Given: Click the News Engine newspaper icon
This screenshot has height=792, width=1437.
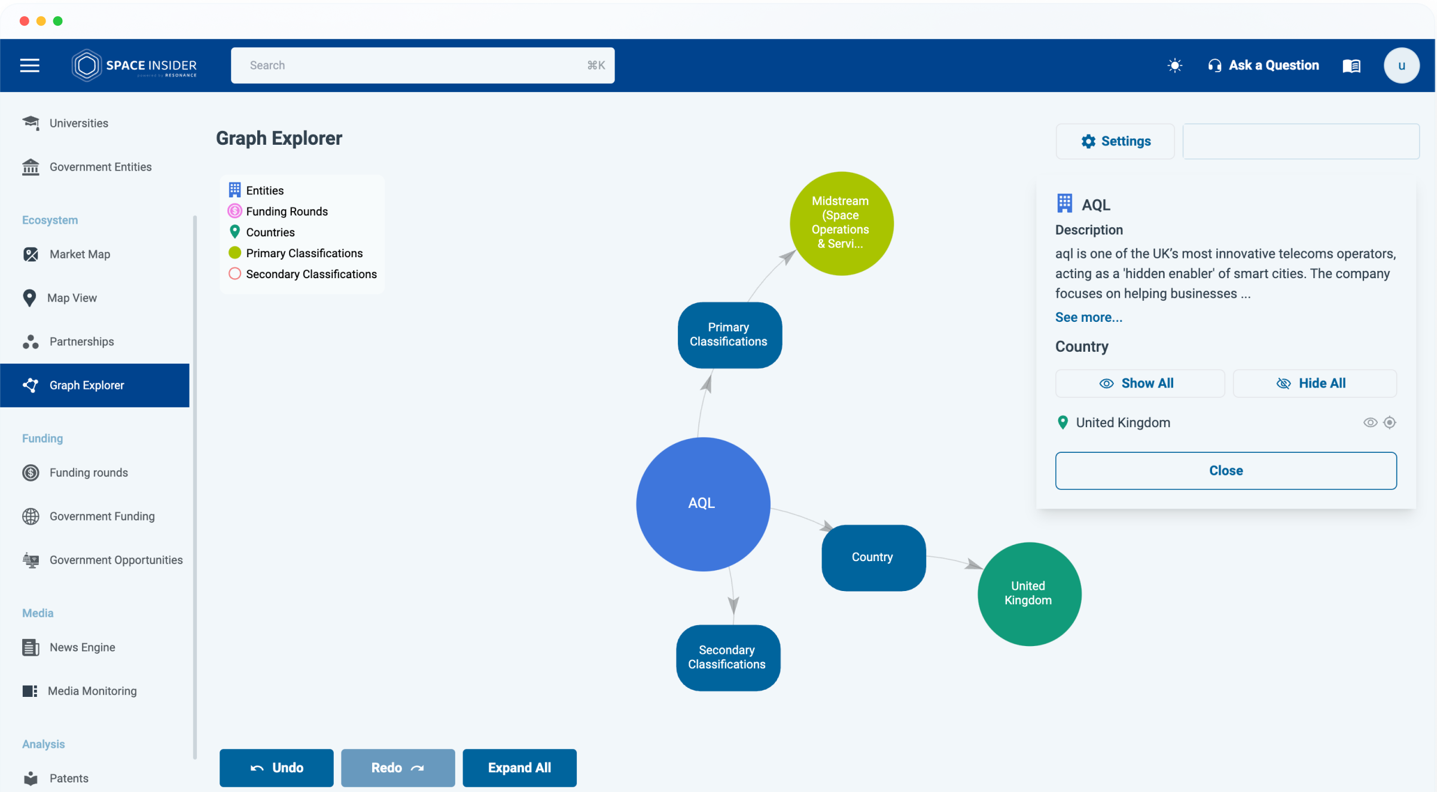Looking at the screenshot, I should 31,647.
